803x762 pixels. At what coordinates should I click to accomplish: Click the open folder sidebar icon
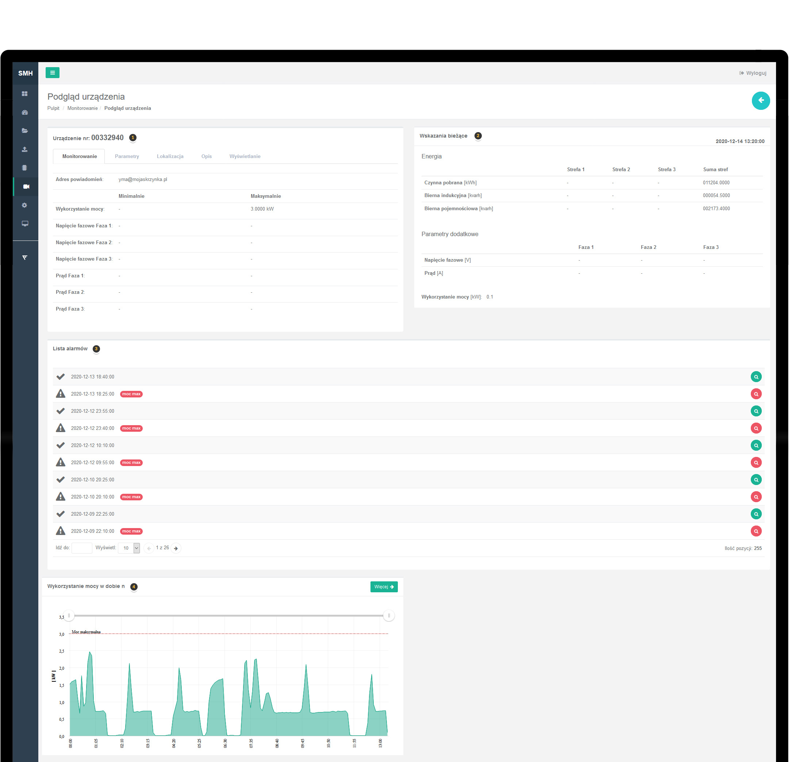(25, 131)
